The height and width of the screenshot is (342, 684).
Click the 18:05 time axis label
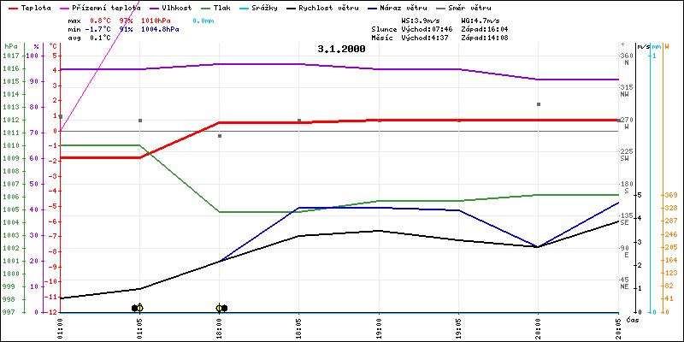299,325
